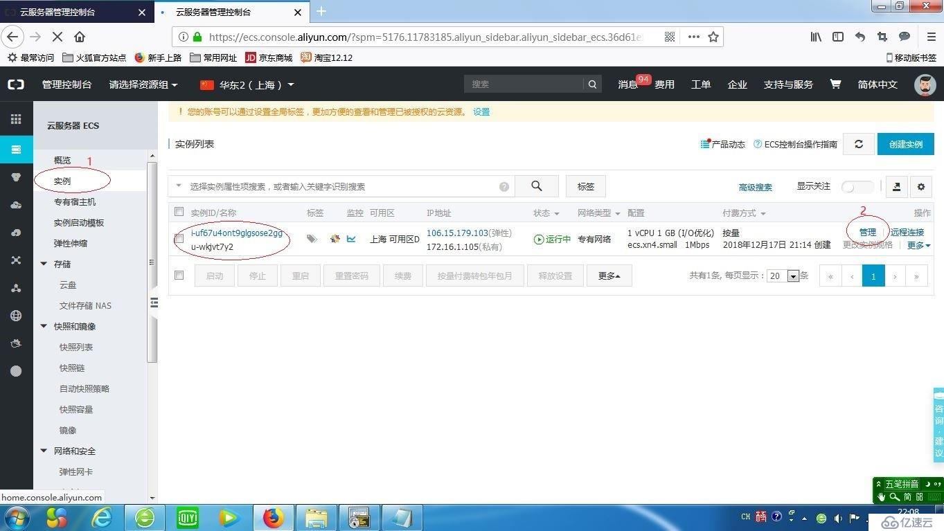Focus the instance search input field
Viewport: 944px width, 531px height.
[343, 186]
